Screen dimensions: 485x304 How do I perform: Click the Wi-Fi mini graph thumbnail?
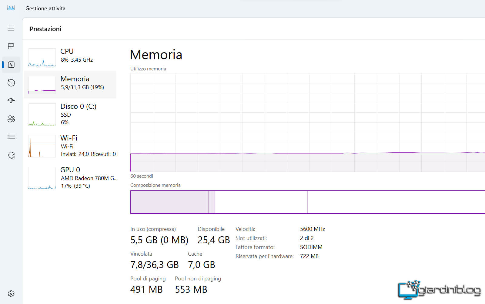(x=42, y=146)
